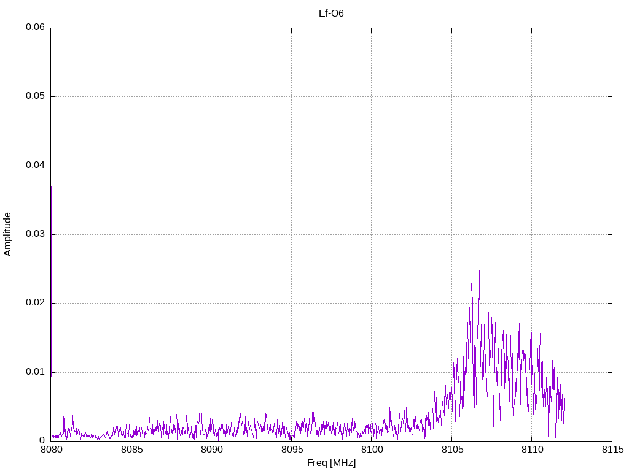The width and height of the screenshot is (629, 471).
Task: Click the 8090 x-axis tick label
Action: pyautogui.click(x=211, y=451)
